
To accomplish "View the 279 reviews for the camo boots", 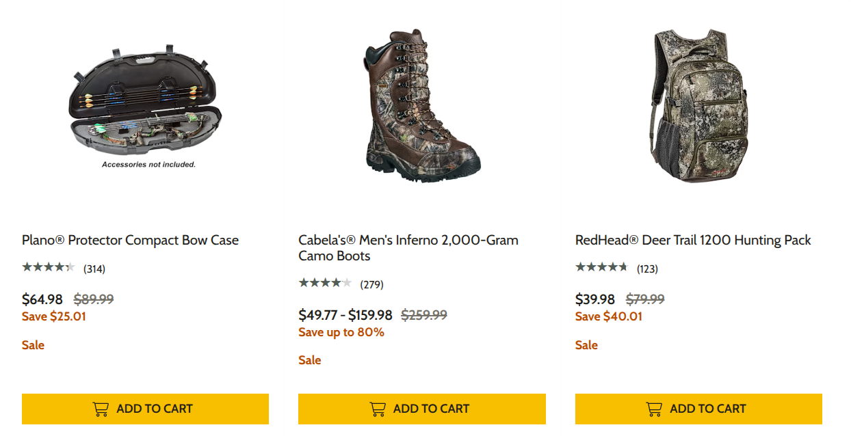I will 373,284.
